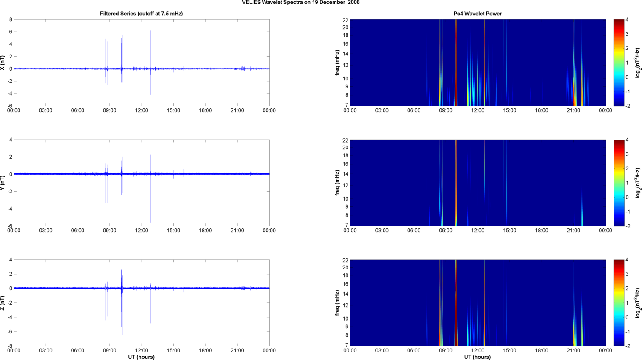Click freq (mHz) label of bottom wavelet plot
This screenshot has width=642, height=360.
pyautogui.click(x=337, y=303)
